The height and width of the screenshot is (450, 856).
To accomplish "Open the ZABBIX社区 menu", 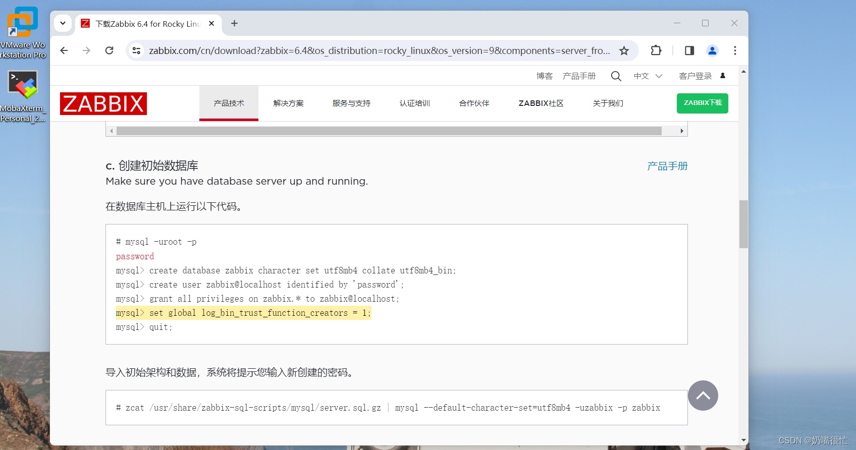I will pos(541,103).
